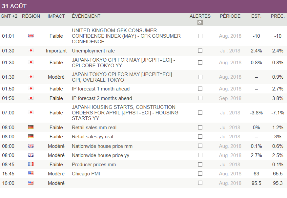Click UK flag beside GFK Consumer Confidence
This screenshot has width=287, height=198.
tap(31, 36)
